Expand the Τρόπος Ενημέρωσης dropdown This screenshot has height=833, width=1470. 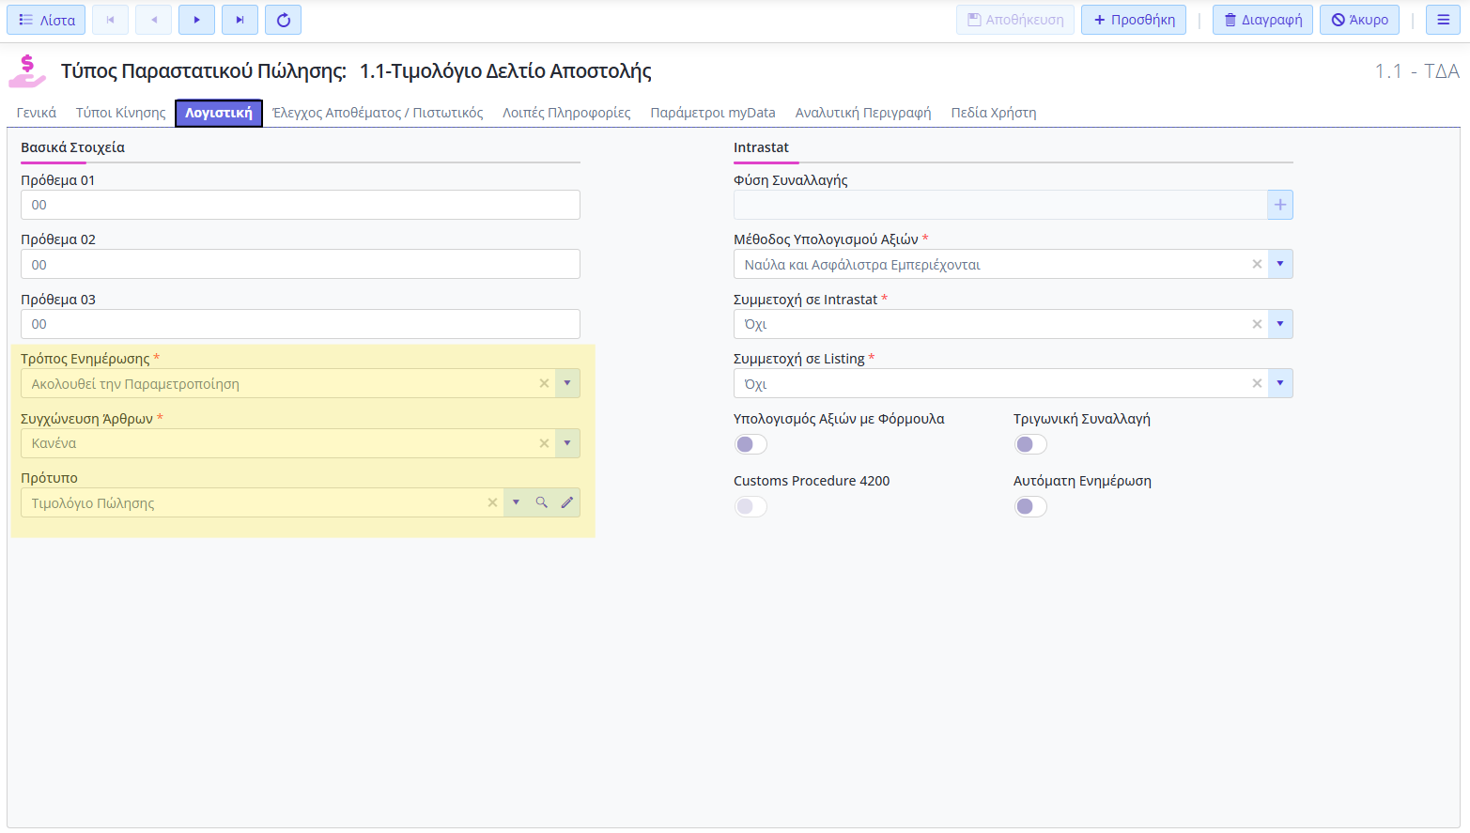click(x=567, y=383)
